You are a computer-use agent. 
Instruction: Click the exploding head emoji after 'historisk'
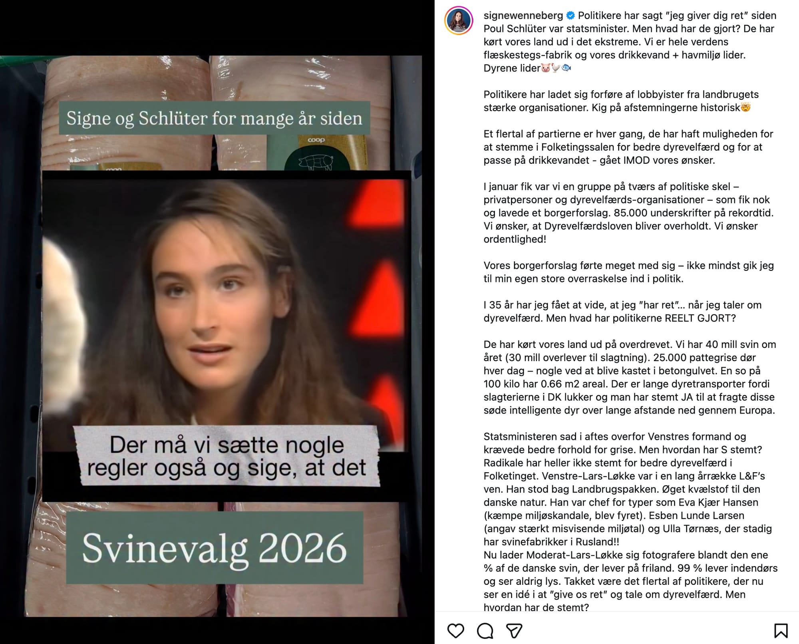point(745,107)
